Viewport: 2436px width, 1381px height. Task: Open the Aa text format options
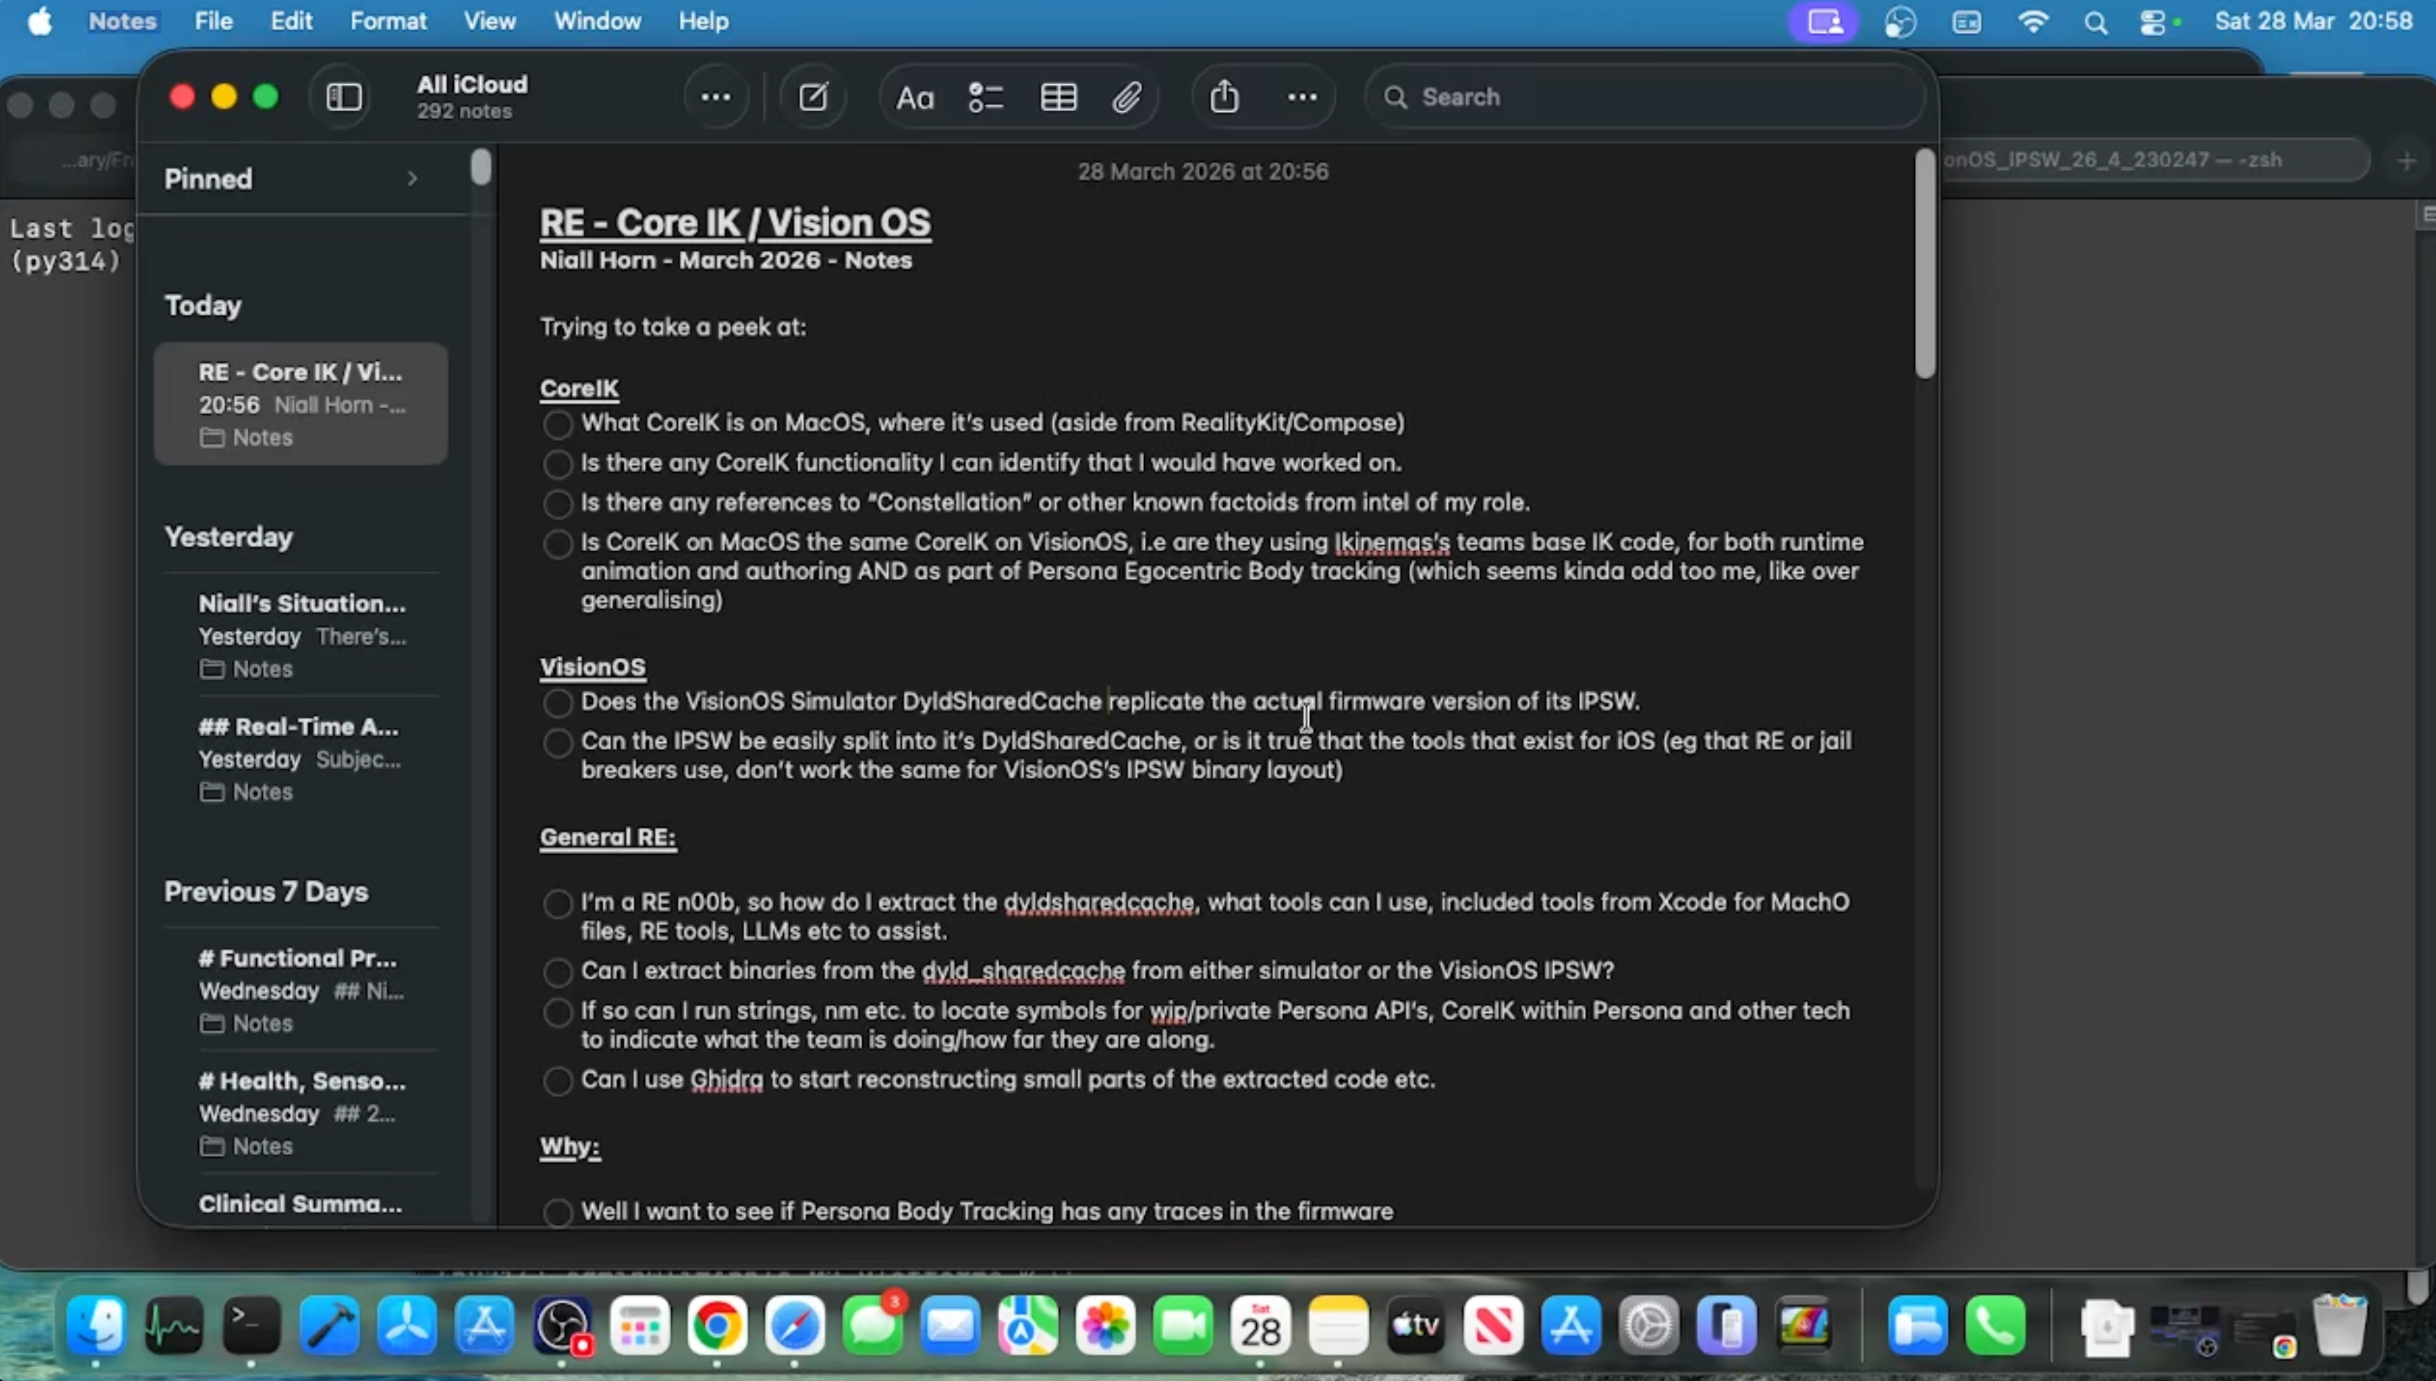914,97
